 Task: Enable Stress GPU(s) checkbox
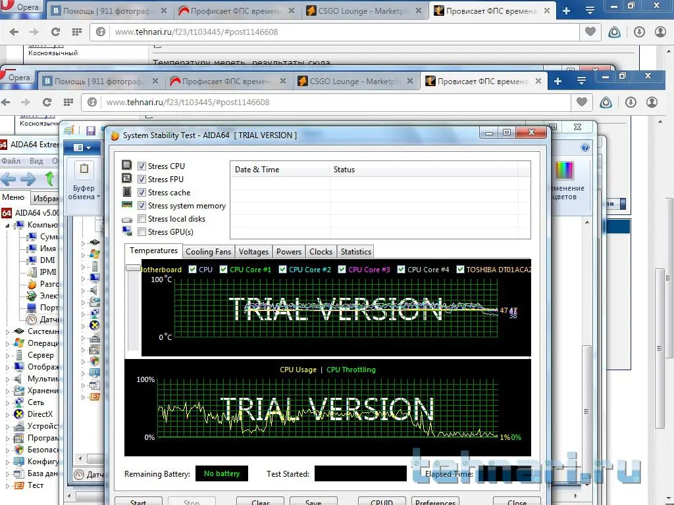point(142,232)
